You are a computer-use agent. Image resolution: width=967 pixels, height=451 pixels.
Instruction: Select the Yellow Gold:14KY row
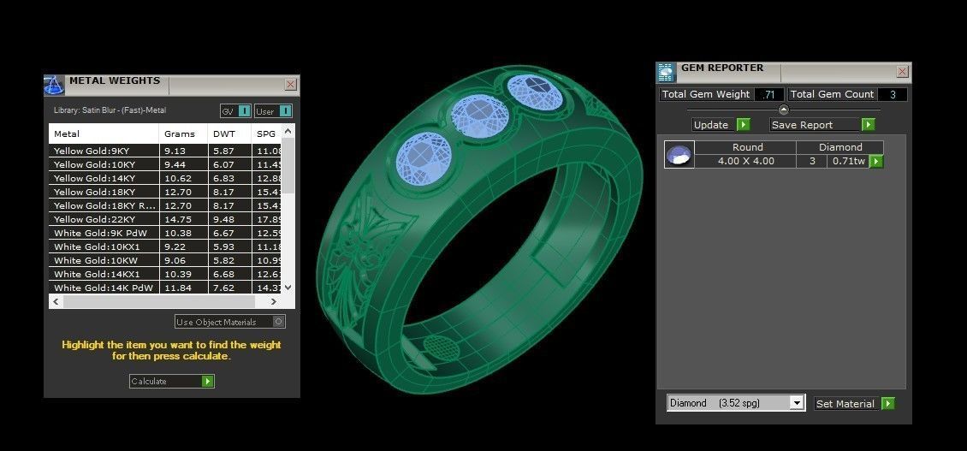164,178
